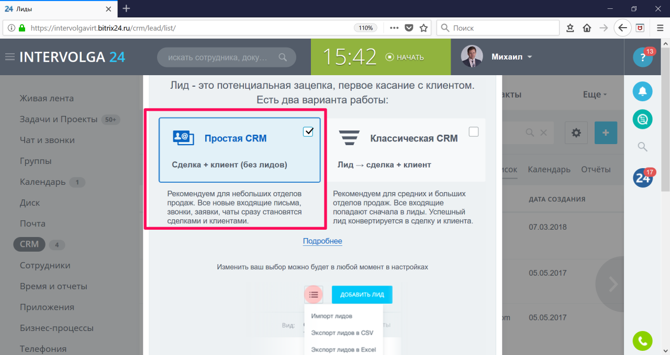Click the ДАТА СОЗДАНИЯ column header
Image resolution: width=670 pixels, height=355 pixels.
(557, 199)
